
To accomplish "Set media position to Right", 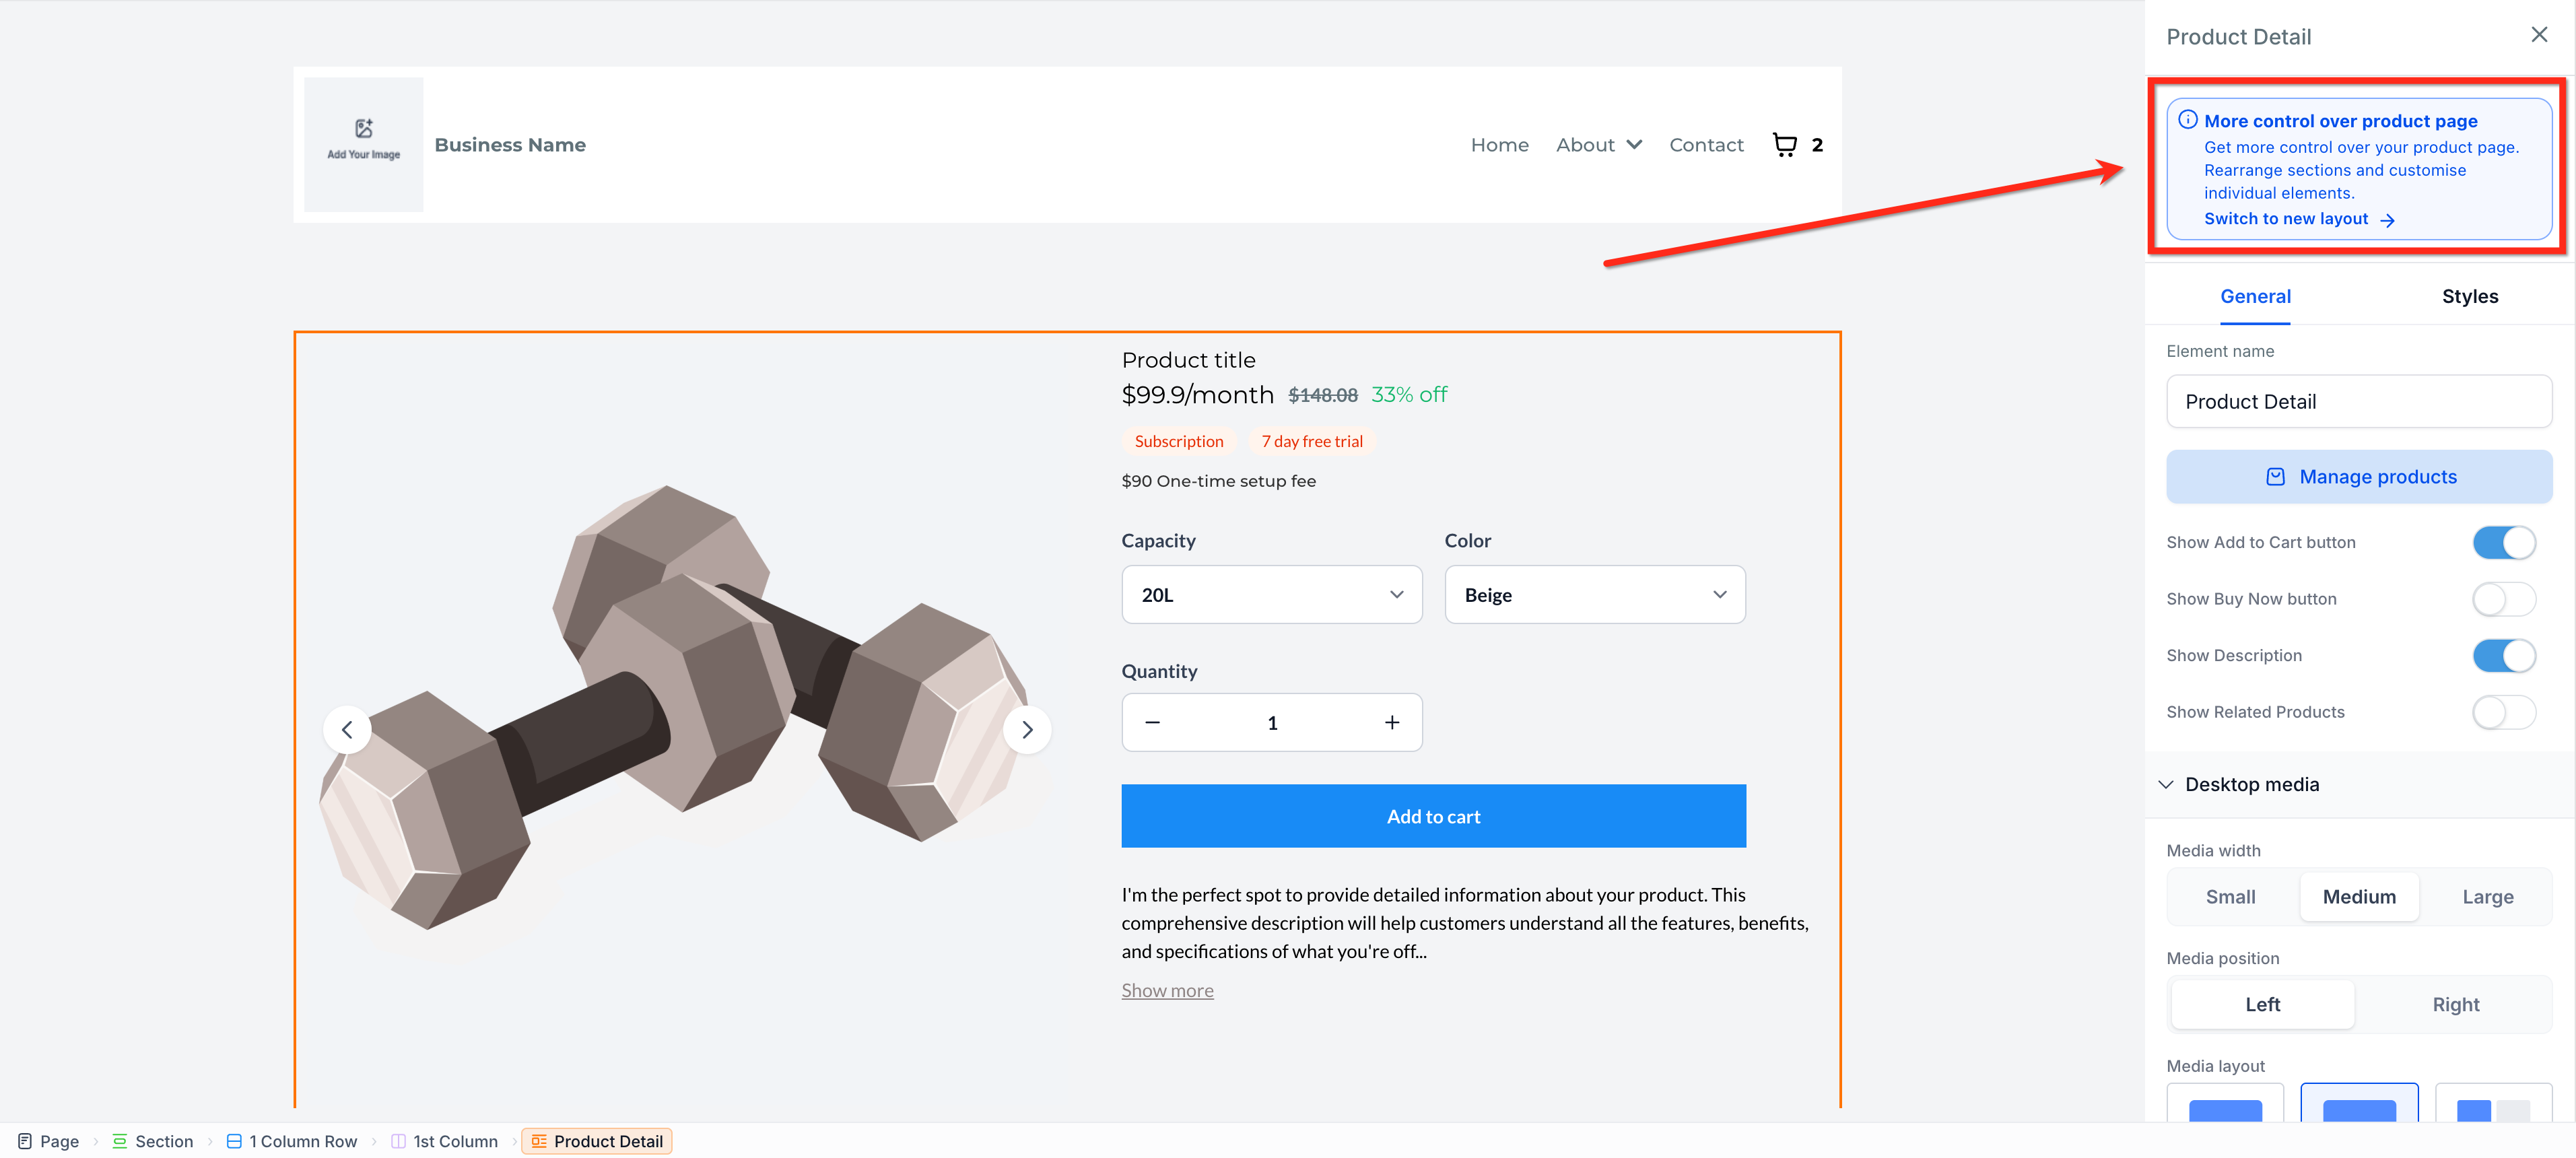I will pyautogui.click(x=2455, y=1004).
